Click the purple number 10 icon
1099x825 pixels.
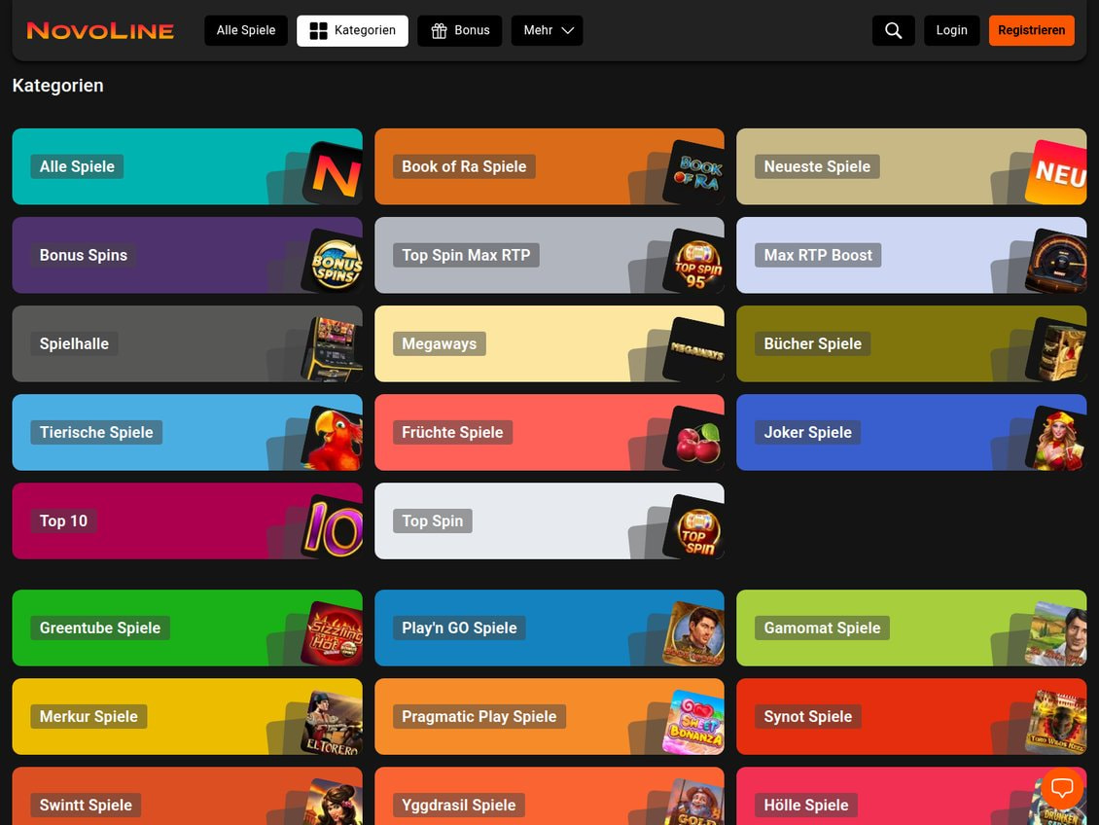[333, 525]
